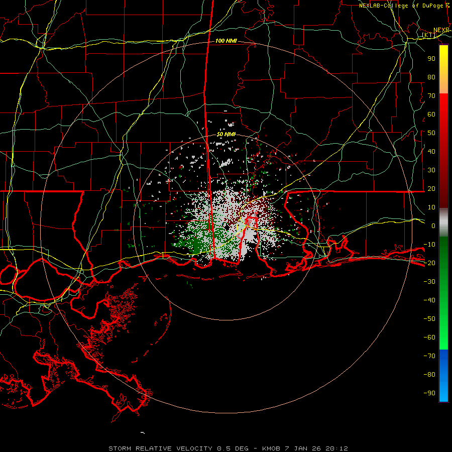The width and height of the screenshot is (452, 452).
Task: Click the 60 value on velocity scale
Action: point(431,114)
